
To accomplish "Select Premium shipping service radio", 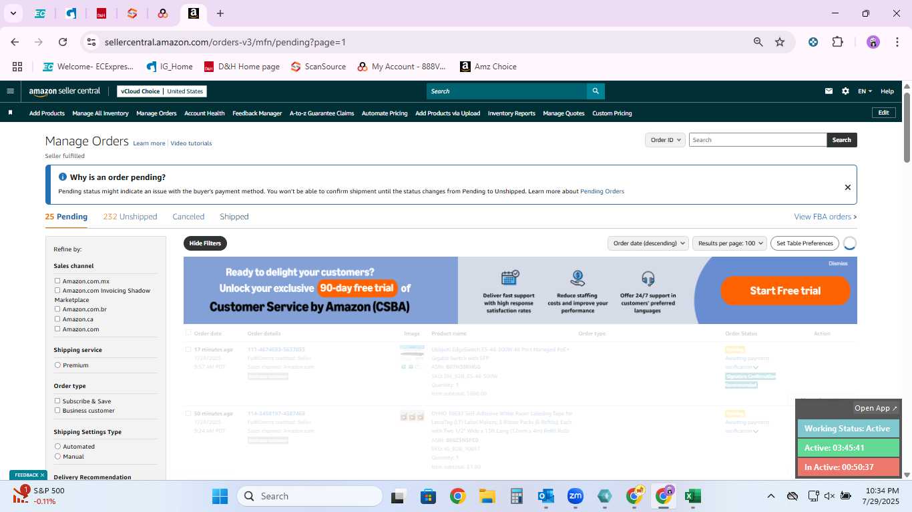I will coord(57,365).
